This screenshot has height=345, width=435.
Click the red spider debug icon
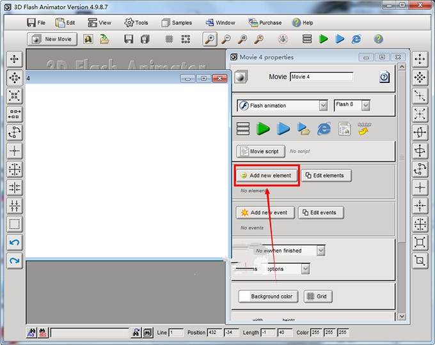pos(283,39)
